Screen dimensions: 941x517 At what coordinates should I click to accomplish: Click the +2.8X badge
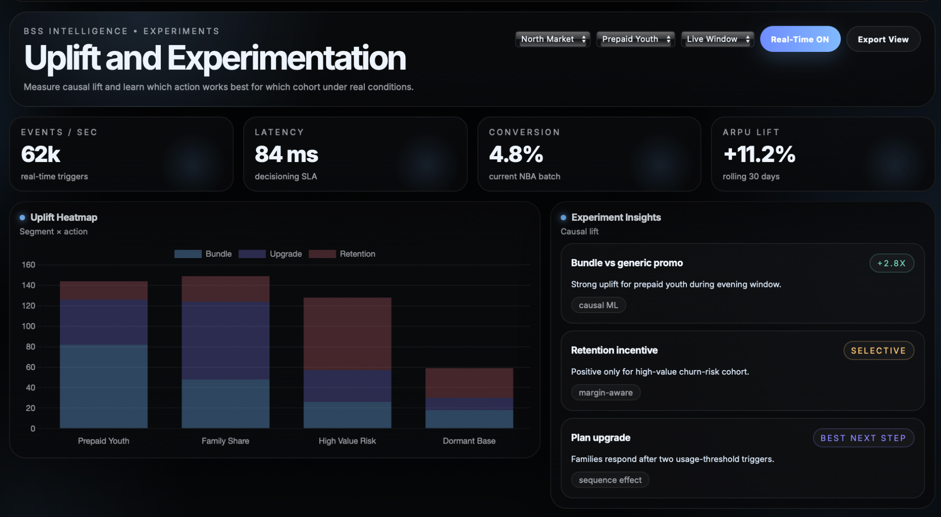(891, 263)
